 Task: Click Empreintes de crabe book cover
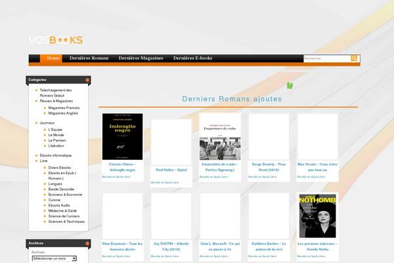point(220,136)
